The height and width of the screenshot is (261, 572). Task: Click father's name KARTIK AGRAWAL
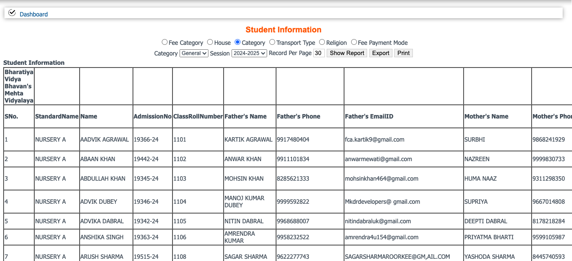click(248, 139)
